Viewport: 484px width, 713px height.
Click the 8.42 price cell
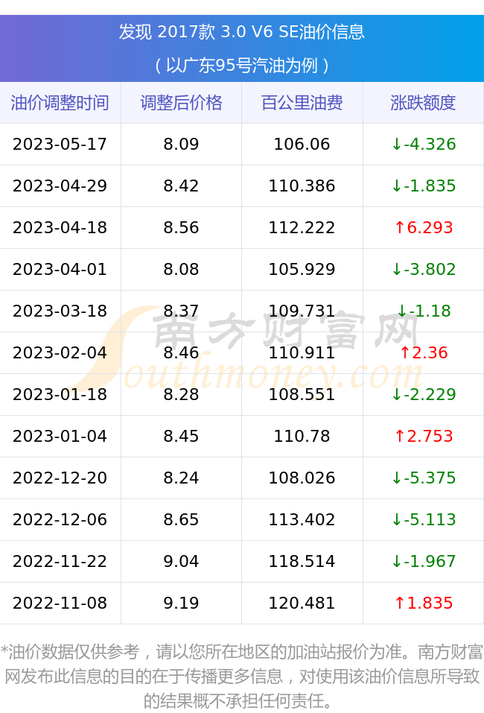182,186
